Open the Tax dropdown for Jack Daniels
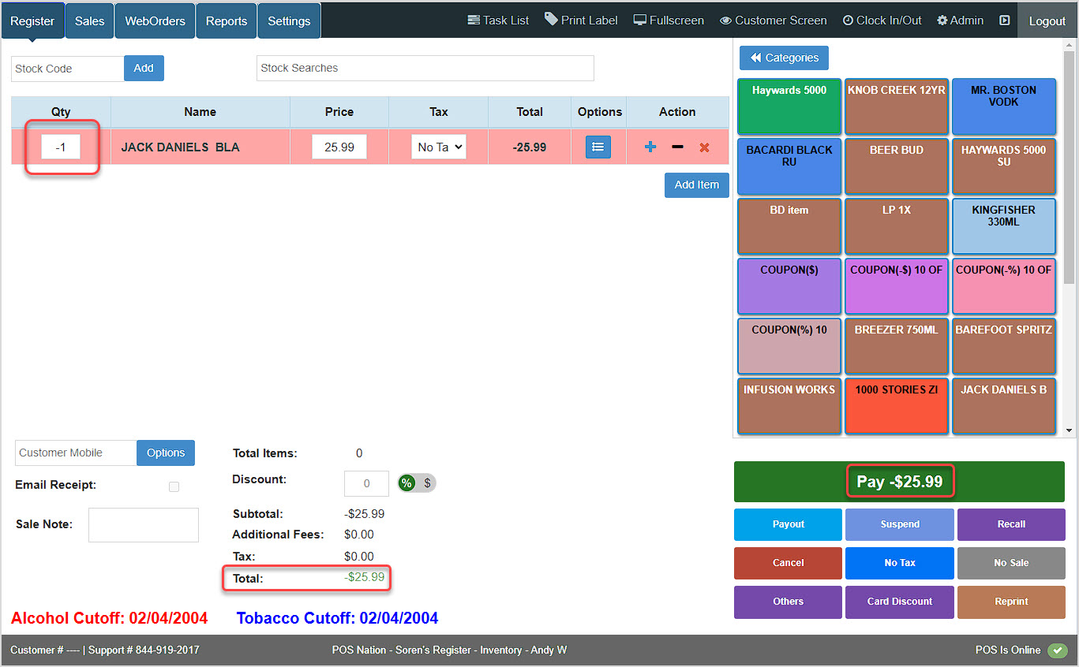 point(439,147)
